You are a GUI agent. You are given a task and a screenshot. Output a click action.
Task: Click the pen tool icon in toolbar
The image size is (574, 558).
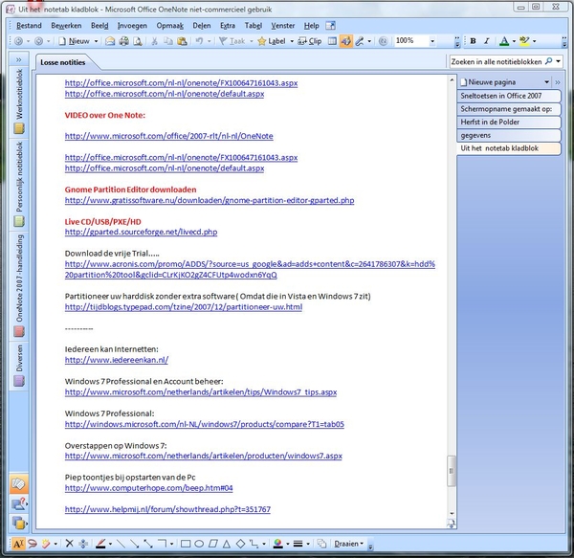360,41
